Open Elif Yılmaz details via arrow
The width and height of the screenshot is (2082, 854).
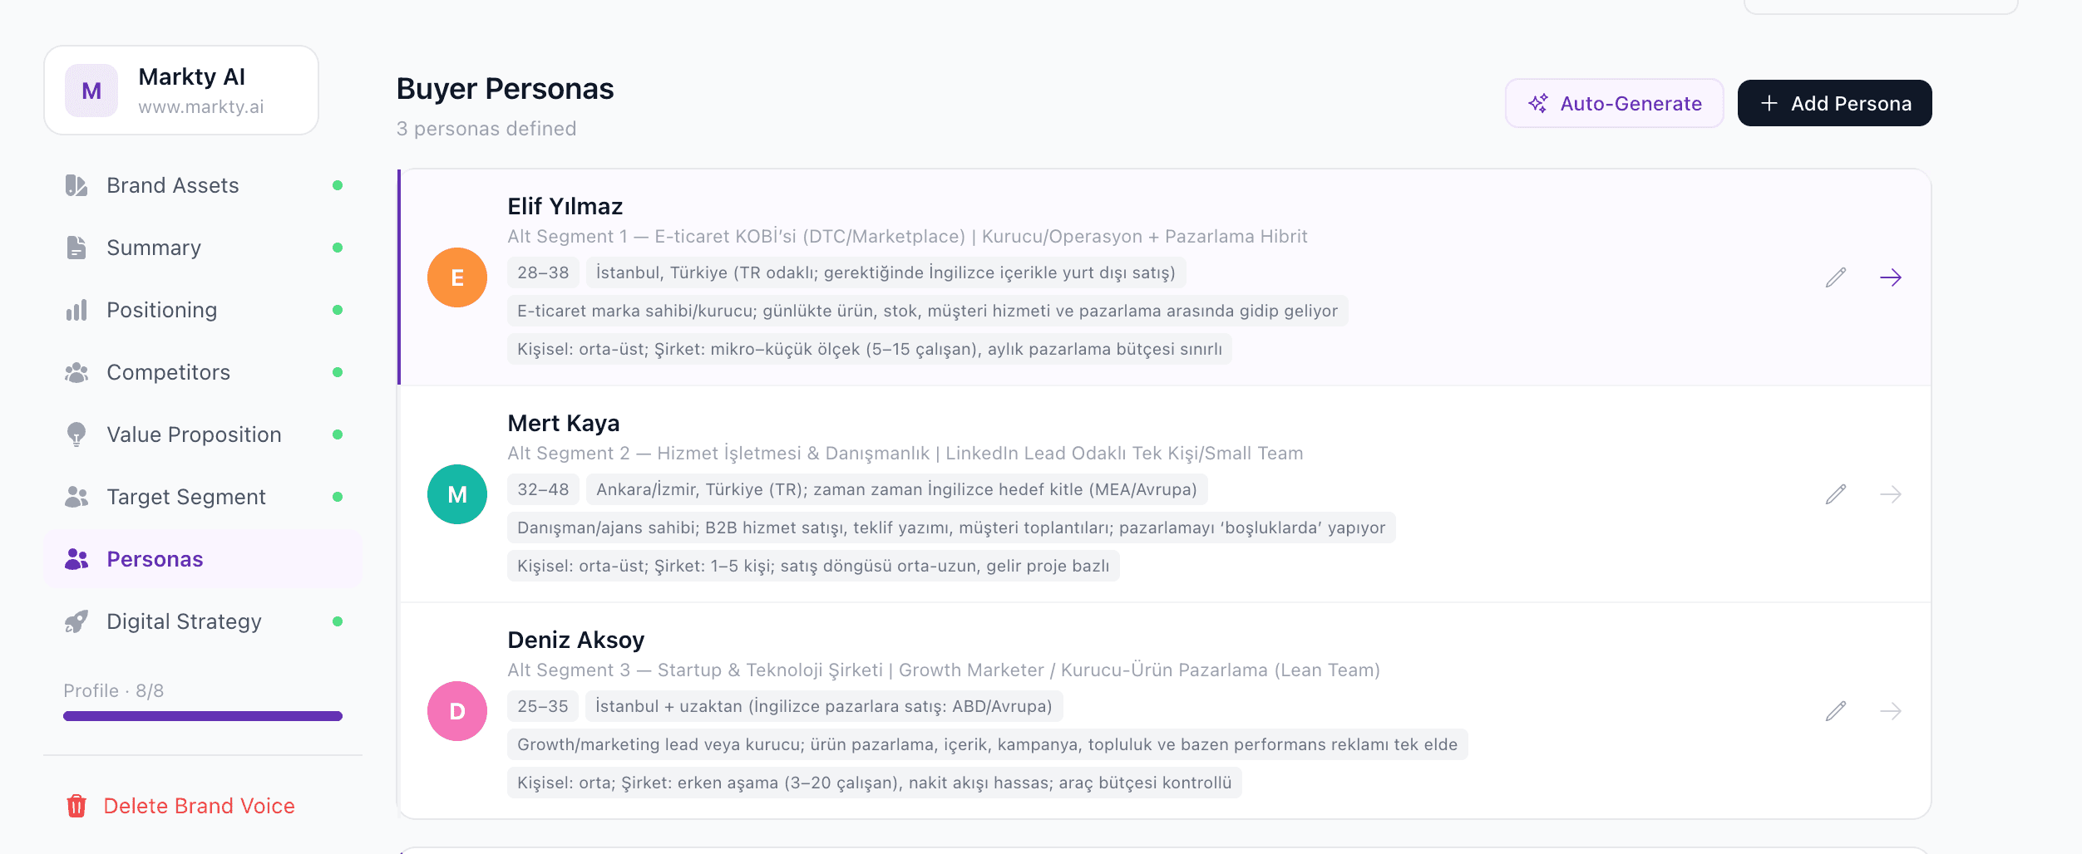click(x=1891, y=277)
